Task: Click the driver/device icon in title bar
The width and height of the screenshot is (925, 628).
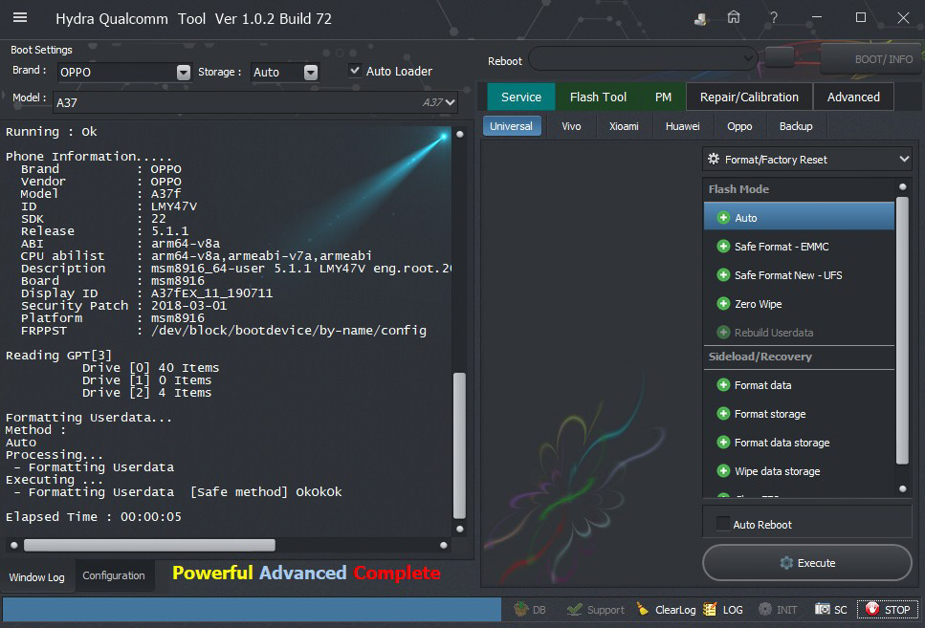Action: 700,19
